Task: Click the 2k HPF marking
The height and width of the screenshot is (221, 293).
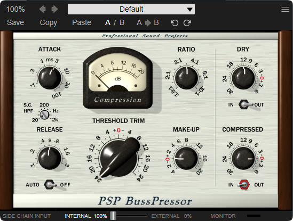Action: [x=55, y=120]
